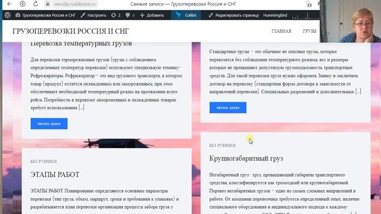This screenshot has width=381, height=214.
Task: Click the browser reload icon
Action: point(36,4)
